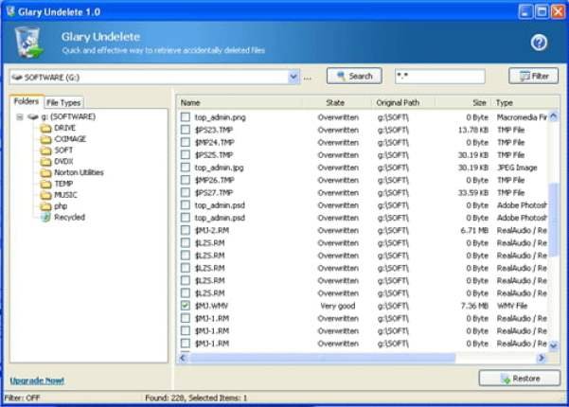Sort by the State column header
Screen dimensions: 569x407
[336, 102]
